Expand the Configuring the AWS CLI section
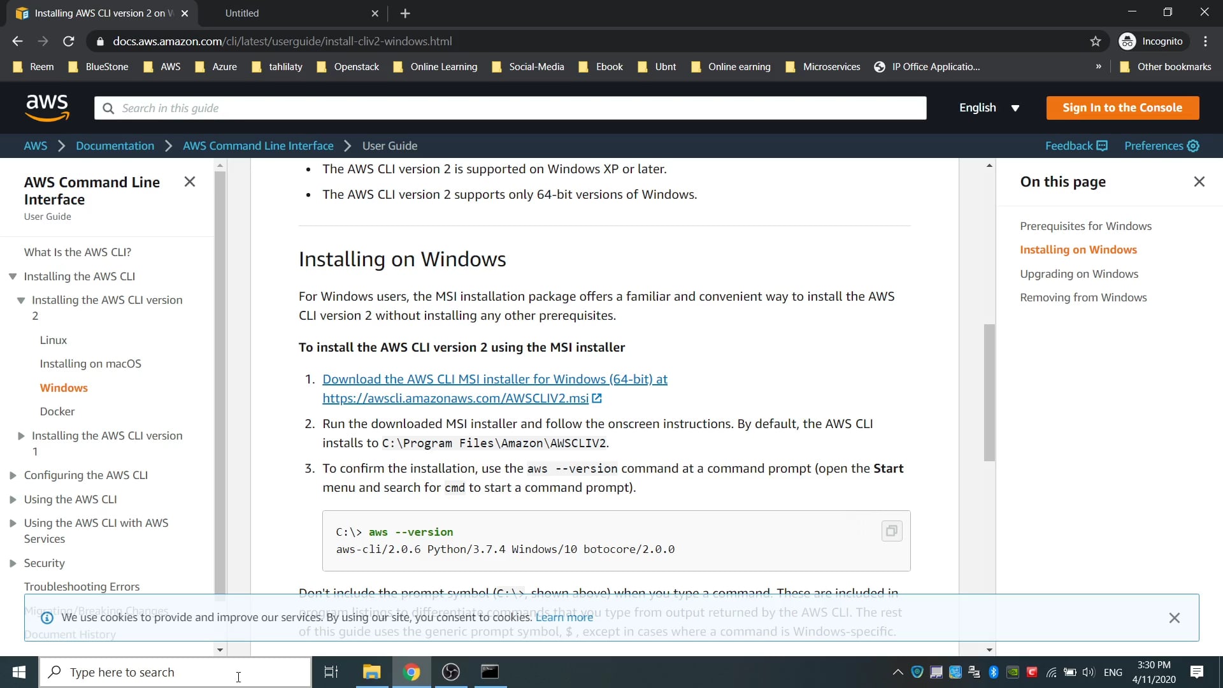Screen dimensions: 1223x688 (13, 475)
